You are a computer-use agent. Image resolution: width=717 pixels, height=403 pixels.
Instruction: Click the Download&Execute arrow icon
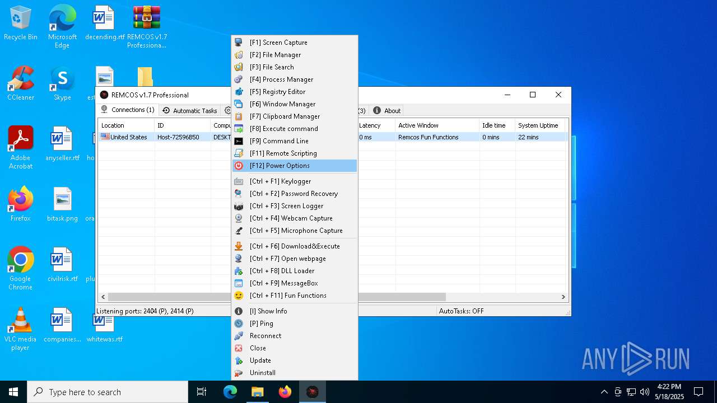click(239, 246)
